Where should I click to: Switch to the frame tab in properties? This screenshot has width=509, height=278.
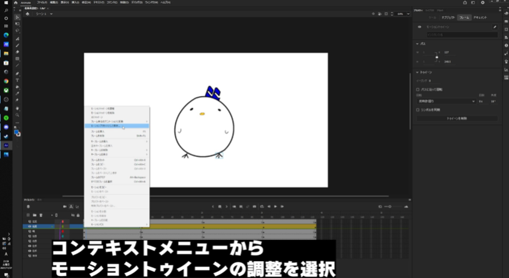(x=464, y=17)
